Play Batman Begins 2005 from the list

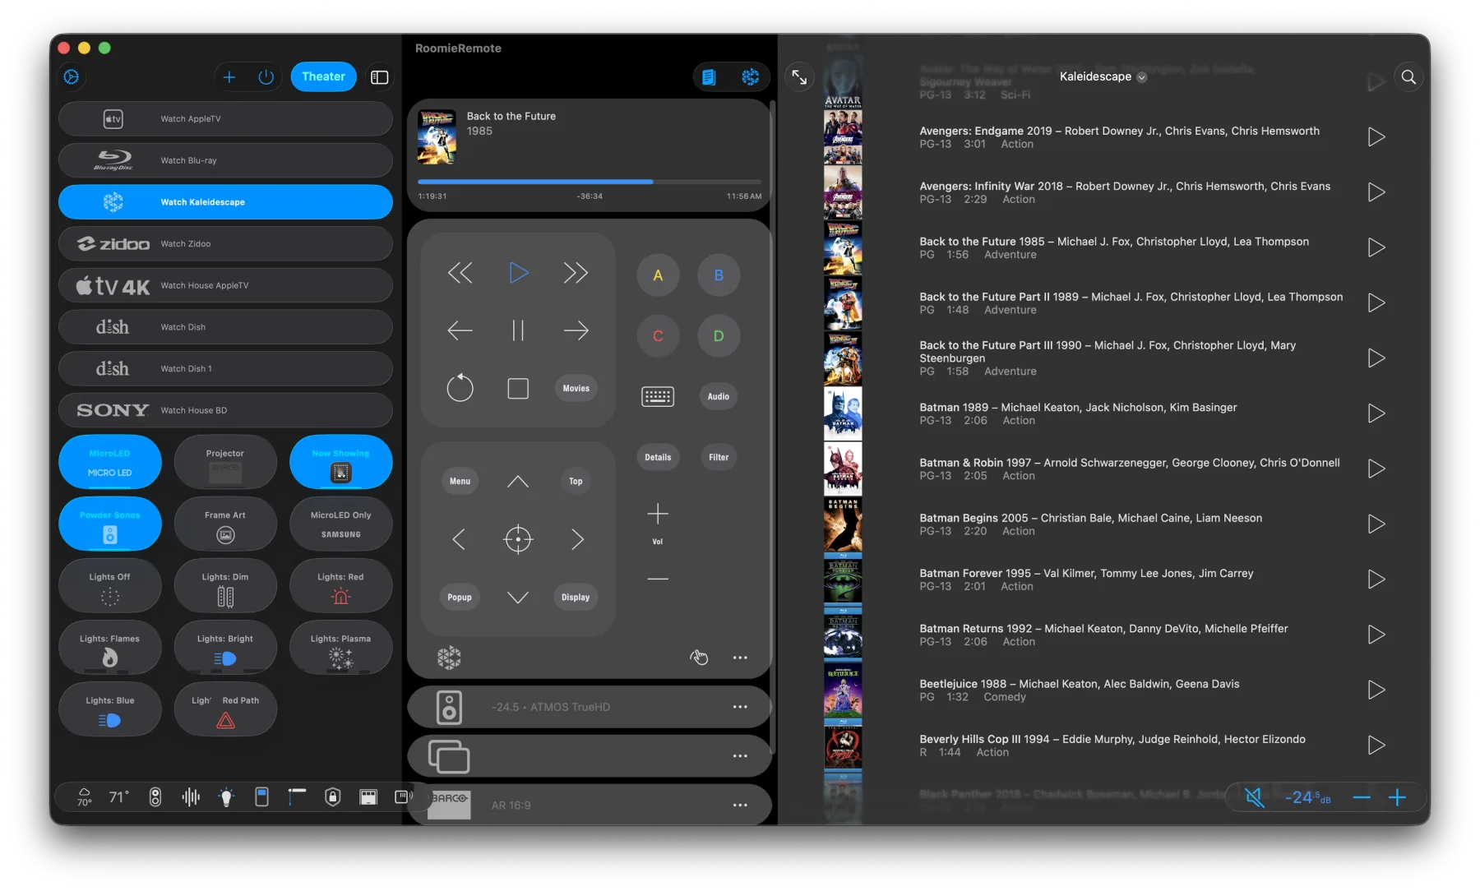[x=1376, y=524]
